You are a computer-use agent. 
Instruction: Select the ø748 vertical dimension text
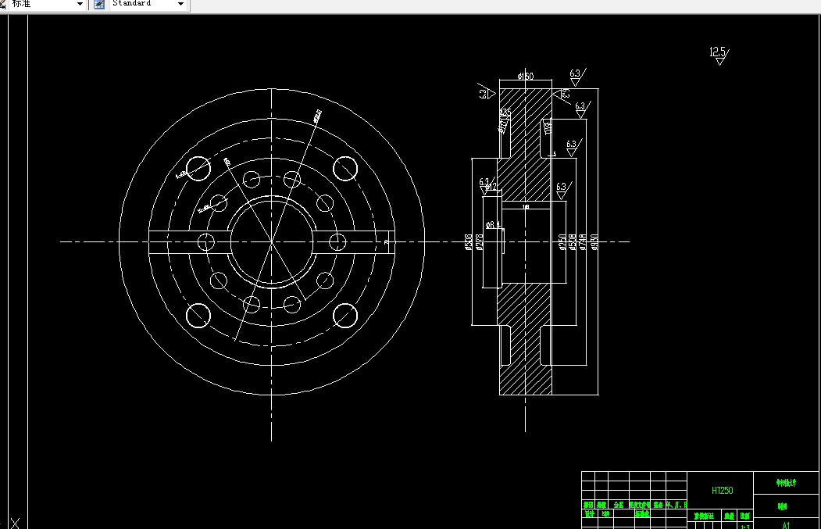pos(584,242)
